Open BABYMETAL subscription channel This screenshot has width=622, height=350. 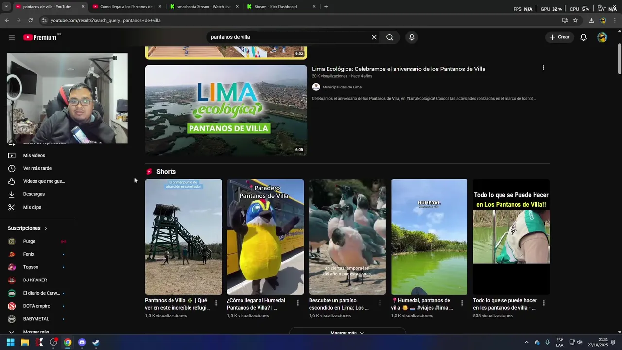pyautogui.click(x=36, y=319)
